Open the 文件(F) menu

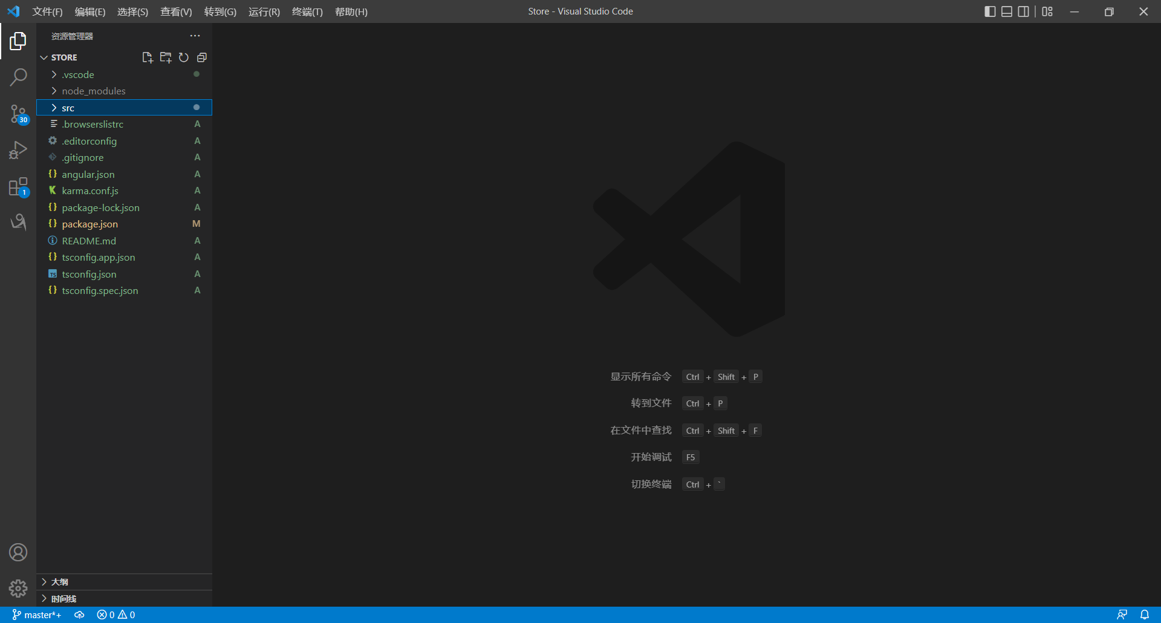click(x=47, y=11)
